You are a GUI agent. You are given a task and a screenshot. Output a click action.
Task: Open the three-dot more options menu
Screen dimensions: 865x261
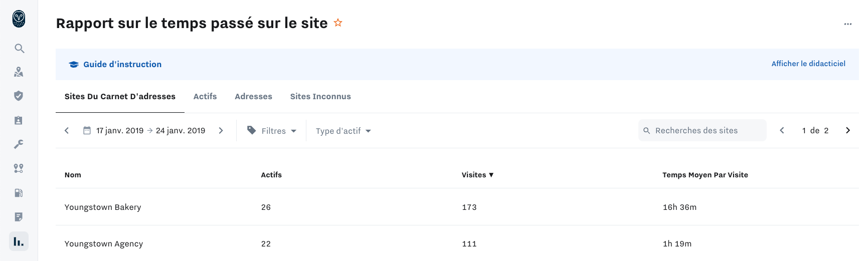click(847, 24)
